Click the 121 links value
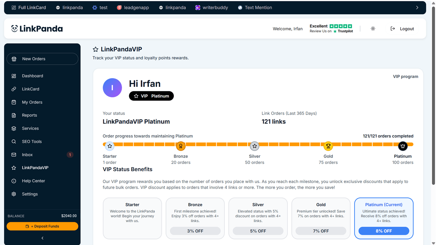Viewport: 436px width, 245px height. point(274,121)
